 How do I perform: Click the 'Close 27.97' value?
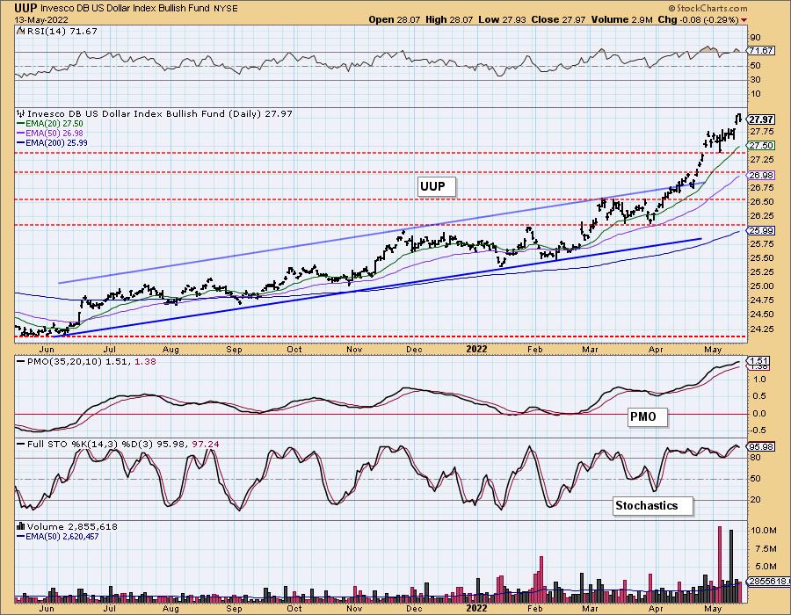coord(558,19)
